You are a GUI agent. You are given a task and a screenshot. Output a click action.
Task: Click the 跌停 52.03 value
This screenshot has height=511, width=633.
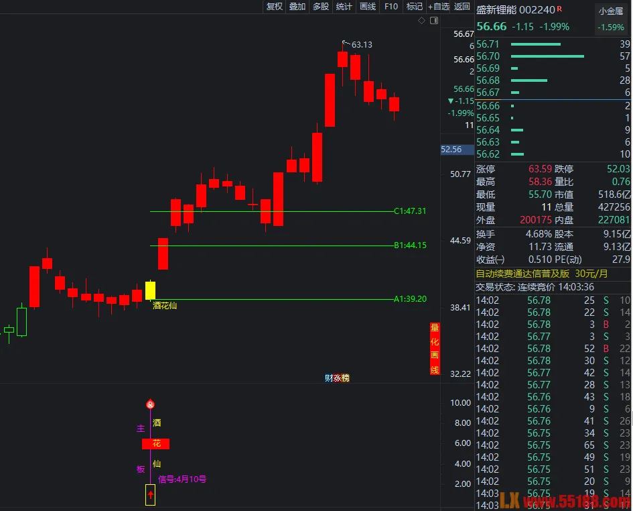click(x=618, y=168)
